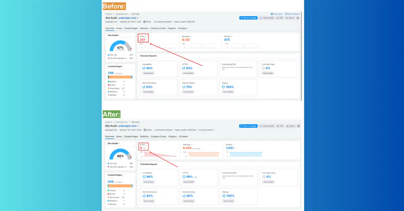Click info icon beside Notices 1,041

tap(235, 144)
